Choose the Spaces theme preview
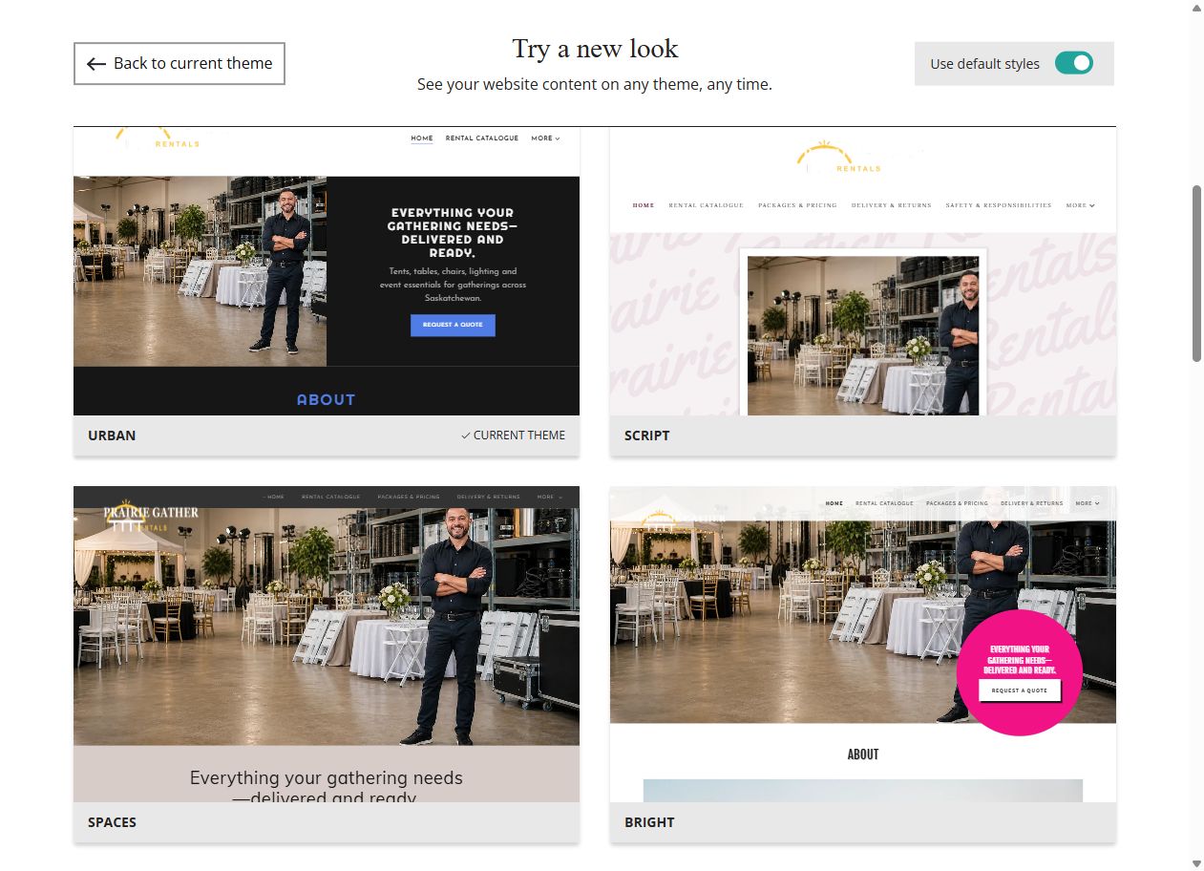This screenshot has height=871, width=1204. point(327,645)
